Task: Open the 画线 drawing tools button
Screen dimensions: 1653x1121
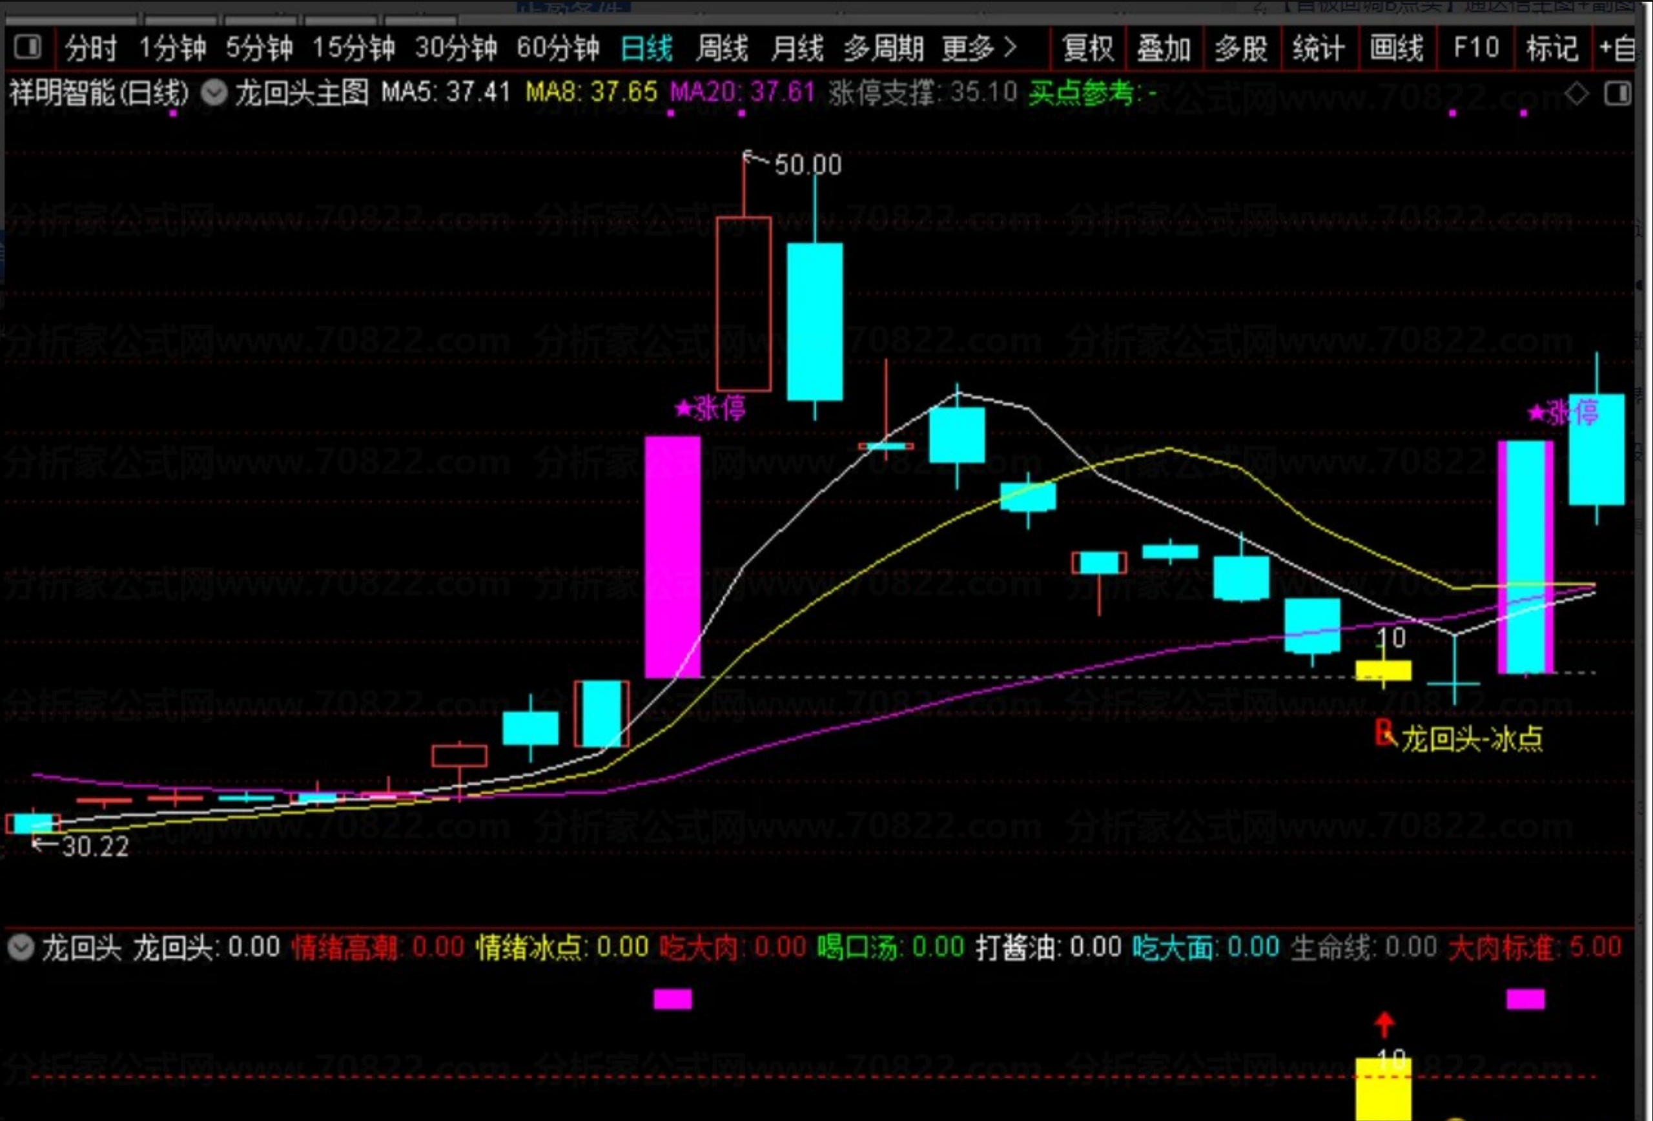Action: point(1397,48)
